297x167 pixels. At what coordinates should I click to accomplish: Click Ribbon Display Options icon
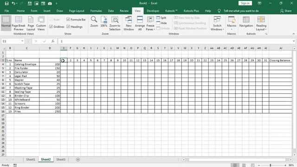(x=259, y=3)
